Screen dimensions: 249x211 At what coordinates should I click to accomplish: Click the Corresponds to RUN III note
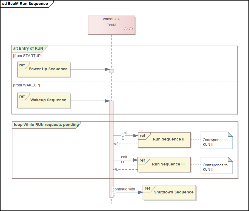(x=217, y=165)
